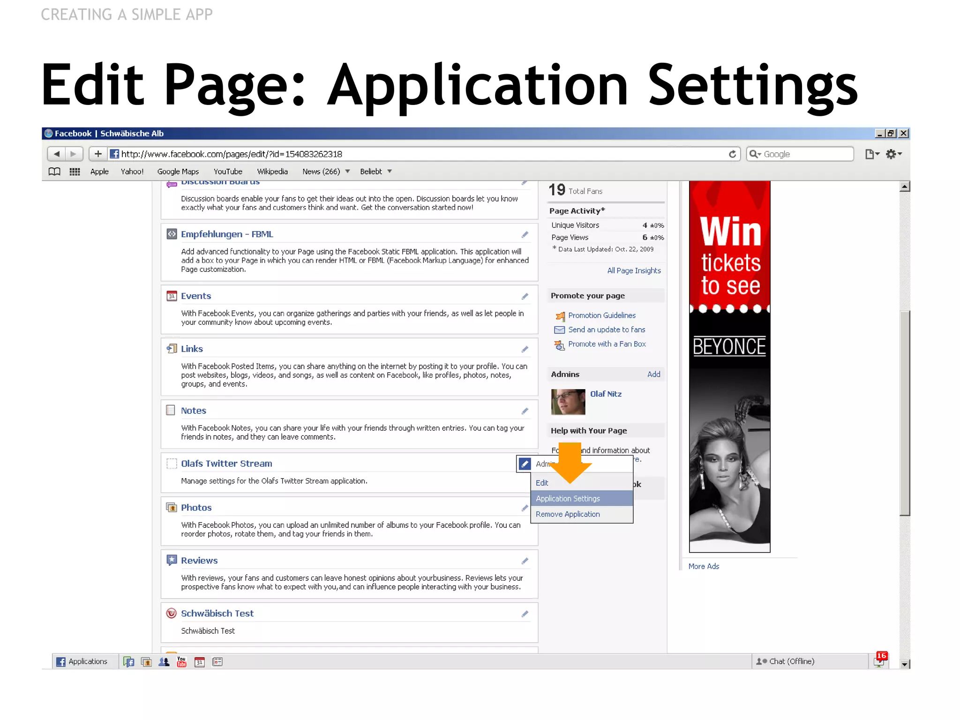Image resolution: width=960 pixels, height=720 pixels.
Task: Click the scrollbar down arrow
Action: click(x=905, y=664)
